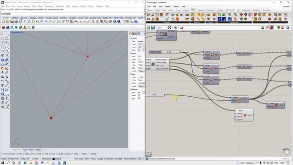Toggle Osnap in Rhino status bar
The image size is (293, 165).
pos(100,159)
